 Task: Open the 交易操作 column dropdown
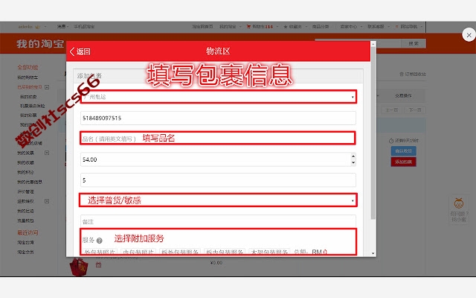pyautogui.click(x=403, y=96)
